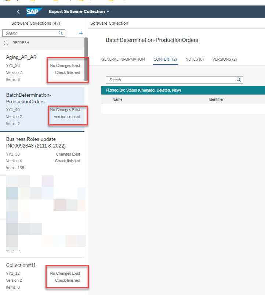Viewport: 265px width, 295px height.
Task: Click the Identifier column header
Action: (x=216, y=99)
